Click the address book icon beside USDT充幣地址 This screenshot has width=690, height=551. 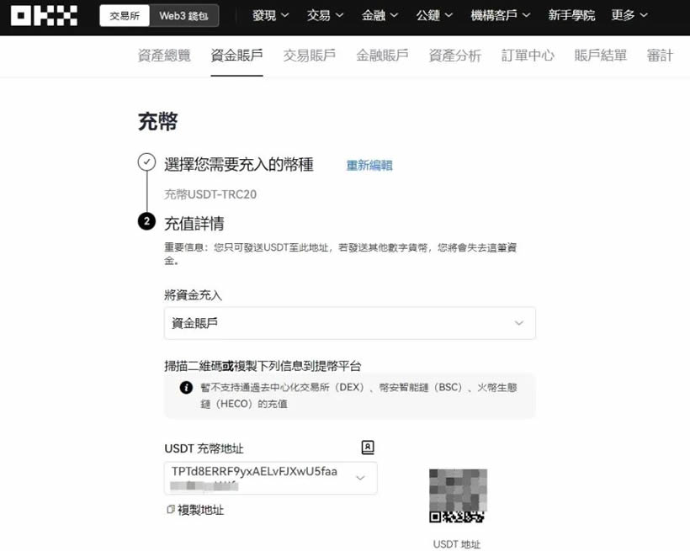click(368, 448)
